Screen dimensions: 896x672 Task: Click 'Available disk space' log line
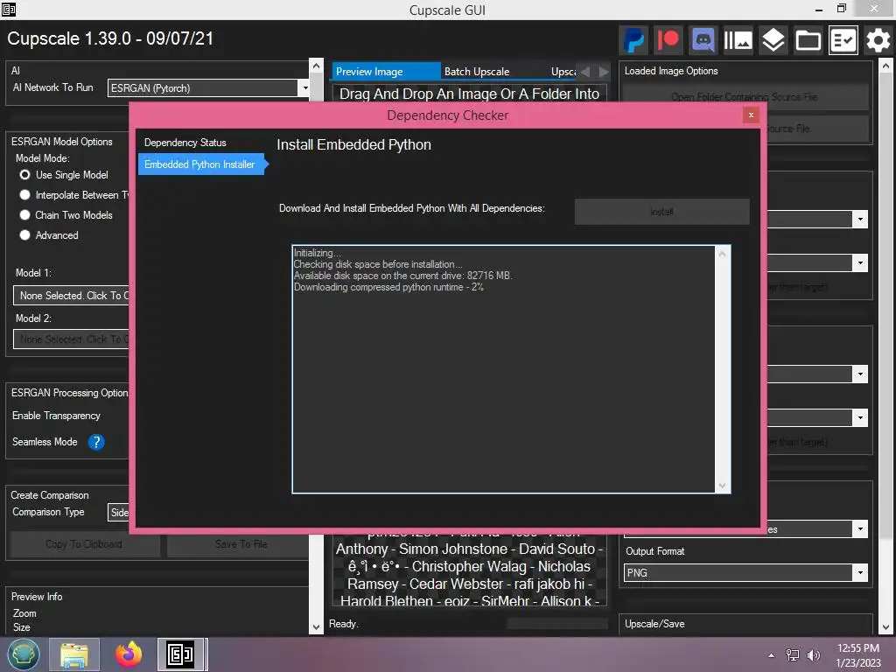tap(402, 276)
